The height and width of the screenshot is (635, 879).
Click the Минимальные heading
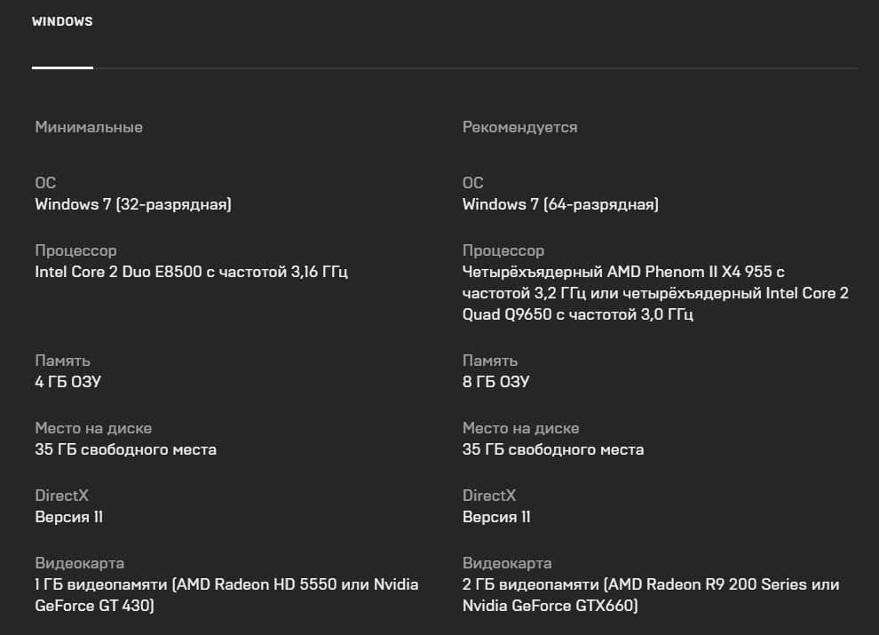pos(89,127)
